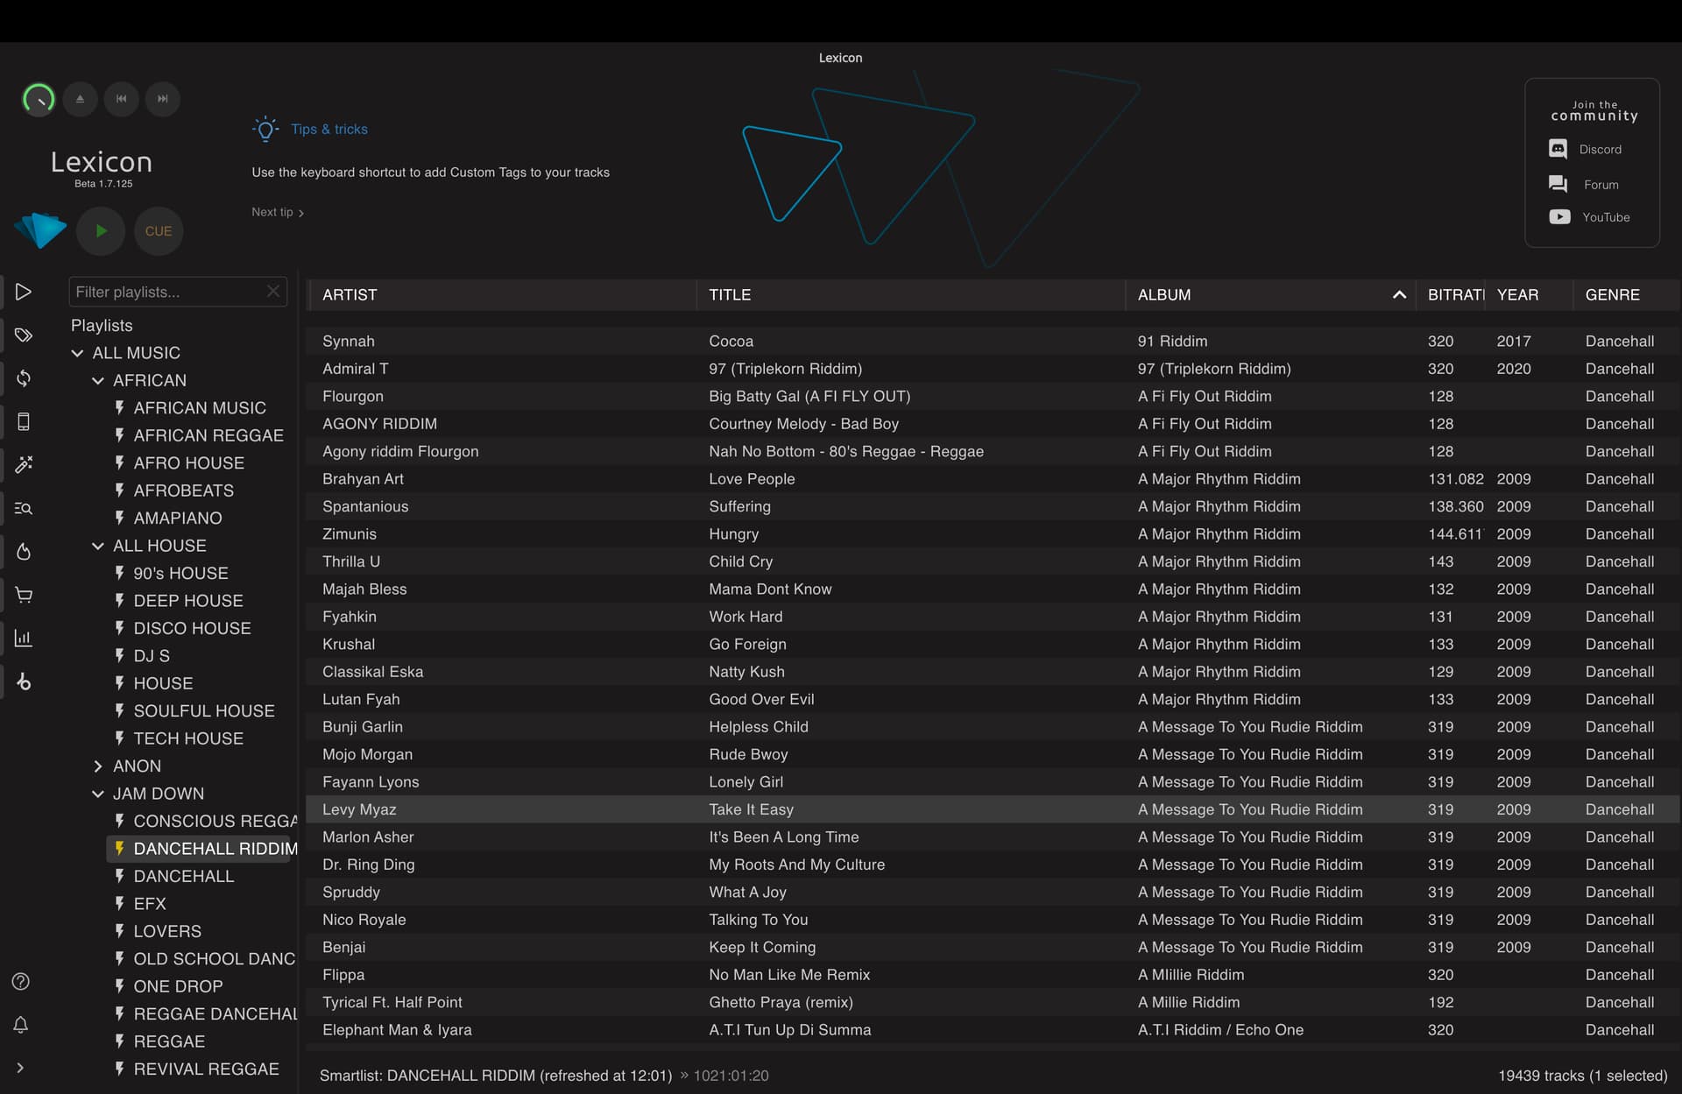
Task: Select the AFRO HOUSE smartlist
Action: 188,463
